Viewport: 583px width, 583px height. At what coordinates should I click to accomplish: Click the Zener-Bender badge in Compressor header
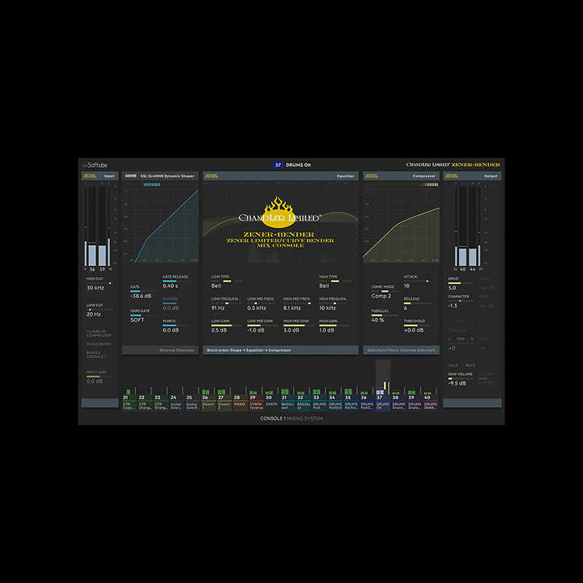coord(372,176)
